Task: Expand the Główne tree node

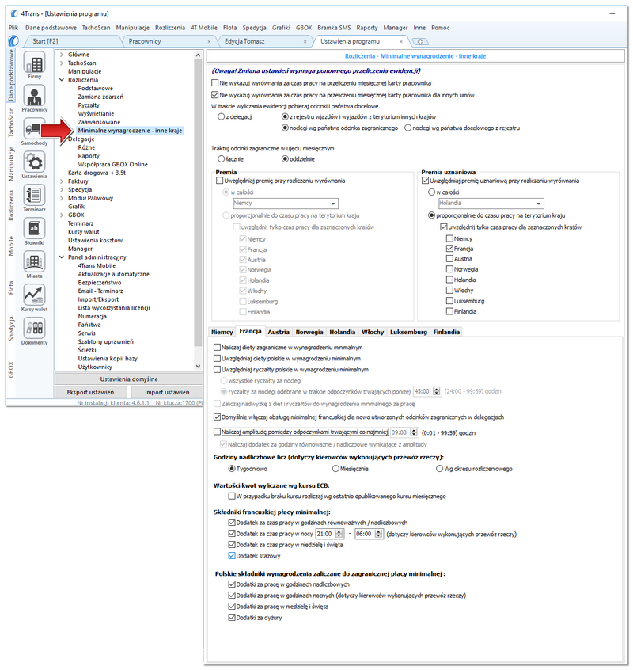Action: click(x=62, y=55)
